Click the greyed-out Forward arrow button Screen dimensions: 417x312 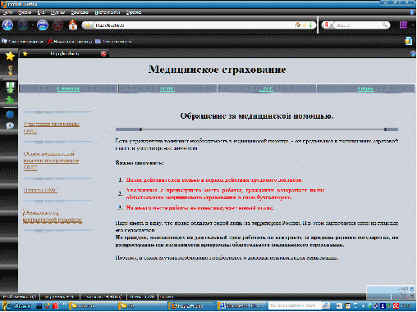coord(23,25)
